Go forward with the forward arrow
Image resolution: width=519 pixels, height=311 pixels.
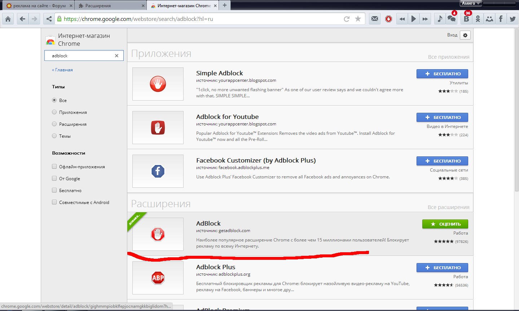click(x=34, y=19)
